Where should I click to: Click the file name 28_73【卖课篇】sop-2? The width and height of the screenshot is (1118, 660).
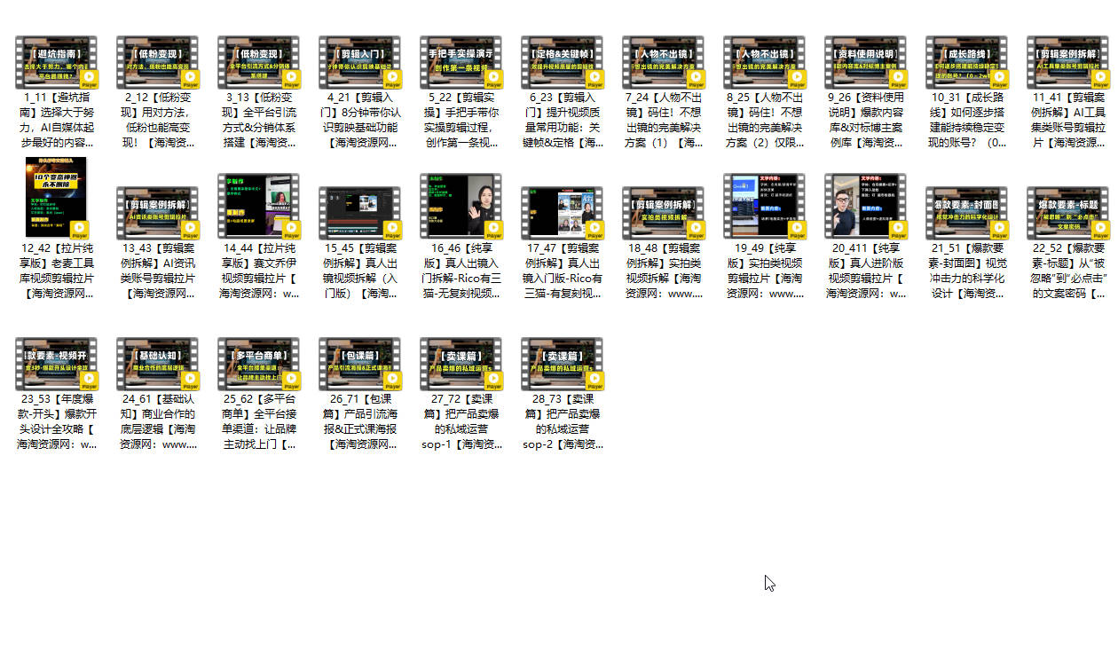click(563, 421)
